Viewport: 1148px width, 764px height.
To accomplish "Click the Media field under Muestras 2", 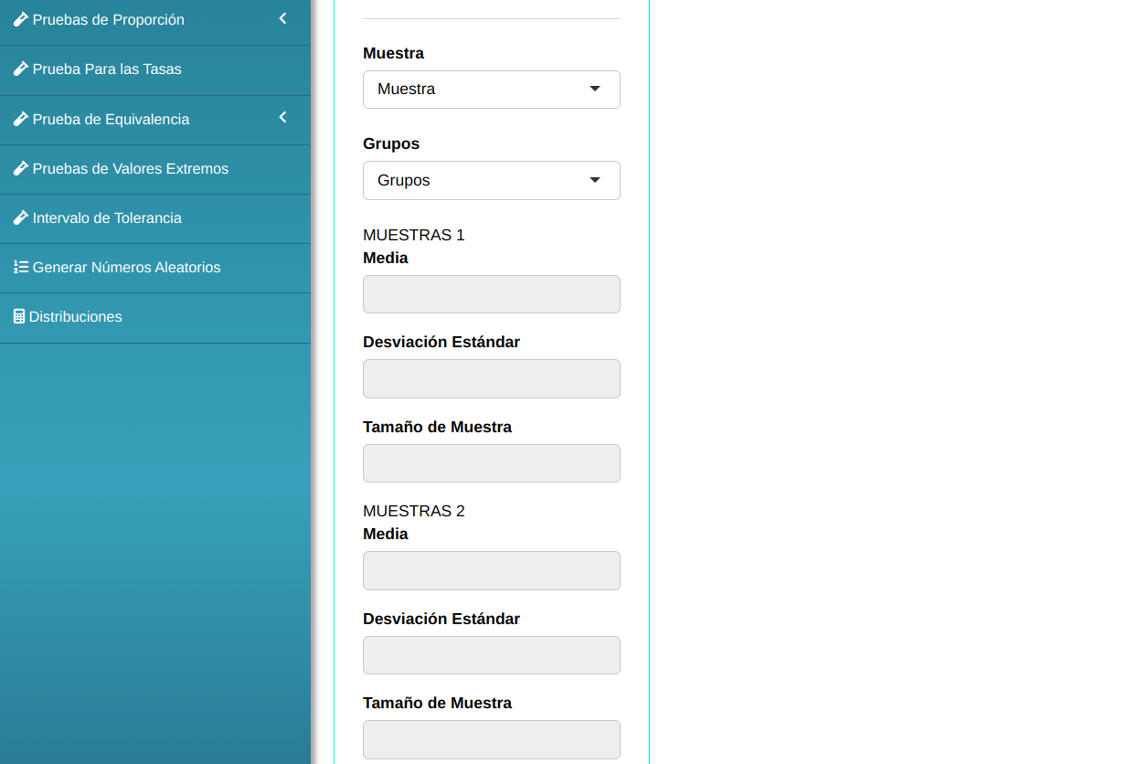I will pyautogui.click(x=491, y=570).
